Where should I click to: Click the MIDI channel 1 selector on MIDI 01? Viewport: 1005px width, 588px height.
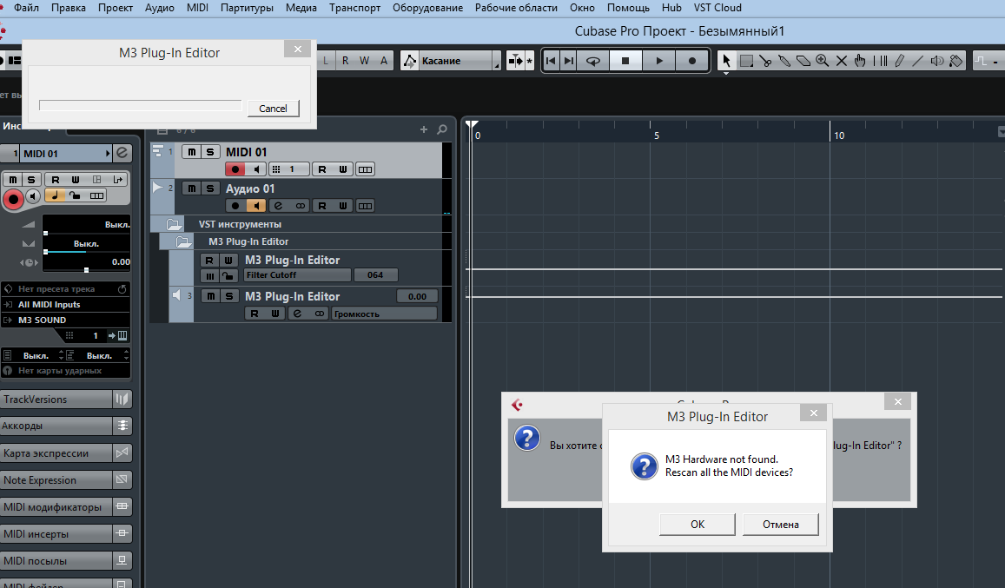pyautogui.click(x=289, y=169)
